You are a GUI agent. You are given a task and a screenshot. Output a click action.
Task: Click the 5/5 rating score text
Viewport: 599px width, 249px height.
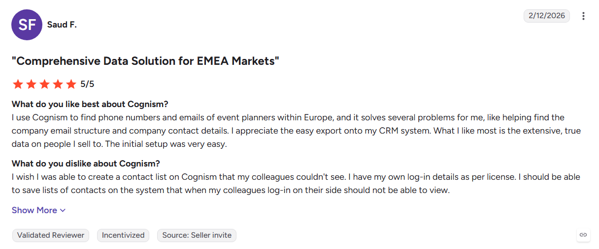[x=87, y=84]
